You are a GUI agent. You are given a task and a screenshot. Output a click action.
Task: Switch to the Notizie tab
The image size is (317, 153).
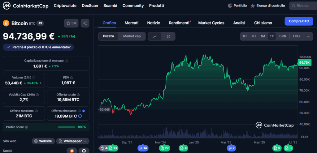click(154, 23)
